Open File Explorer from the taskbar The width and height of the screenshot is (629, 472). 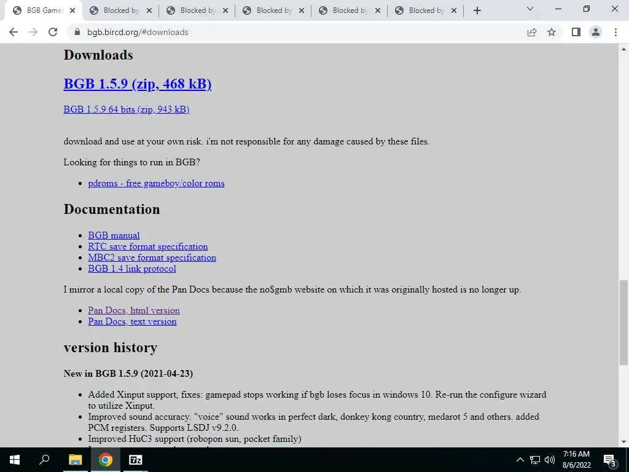[75, 460]
